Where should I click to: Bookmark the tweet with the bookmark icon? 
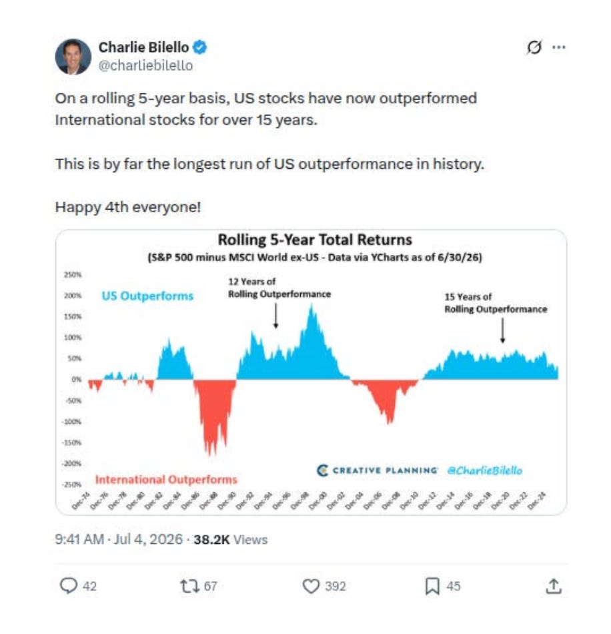[x=432, y=587]
